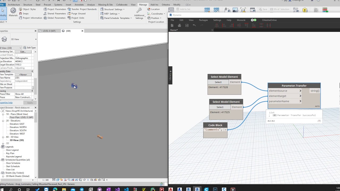Click View Template None button
Image resolution: width=340 pixels, height=191 pixels.
tap(23, 75)
